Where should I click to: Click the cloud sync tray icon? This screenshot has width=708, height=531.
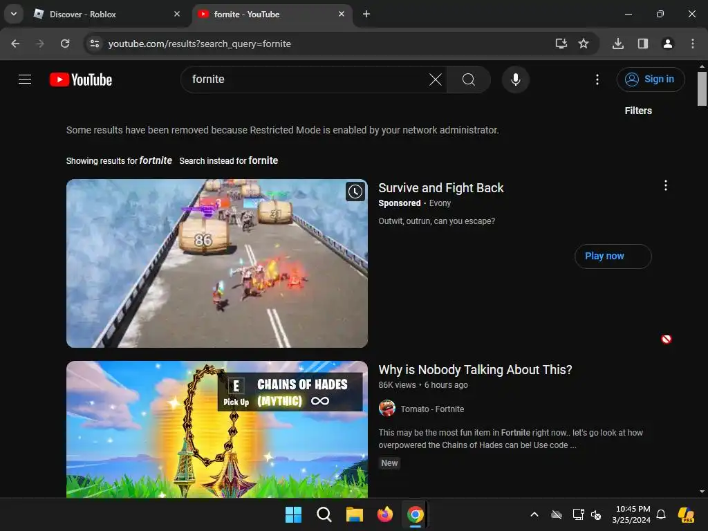click(557, 514)
